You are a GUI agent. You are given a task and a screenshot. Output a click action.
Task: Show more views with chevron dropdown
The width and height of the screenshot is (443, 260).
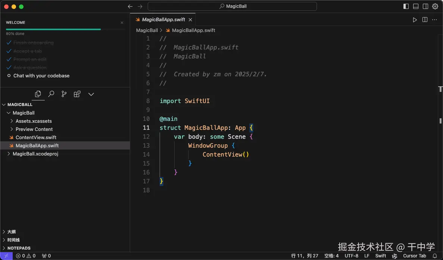(91, 94)
